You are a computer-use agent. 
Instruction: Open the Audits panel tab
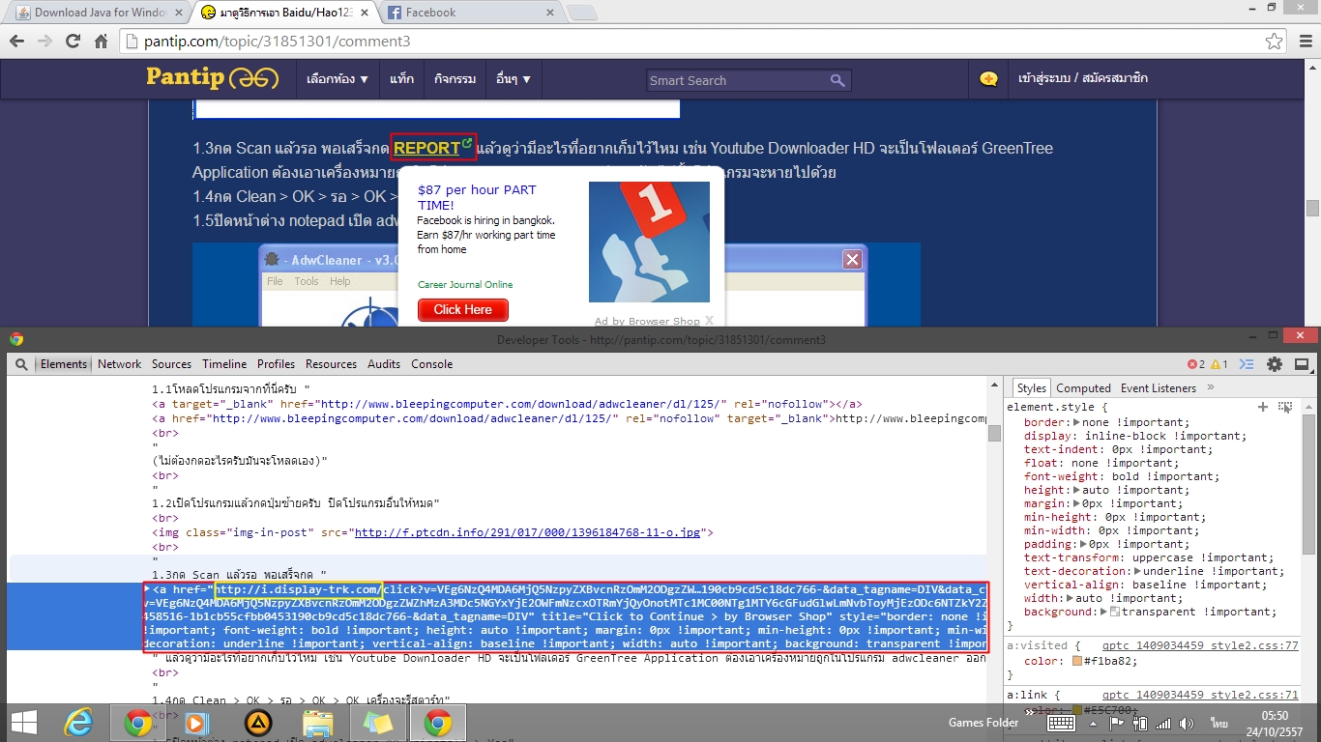click(x=384, y=364)
